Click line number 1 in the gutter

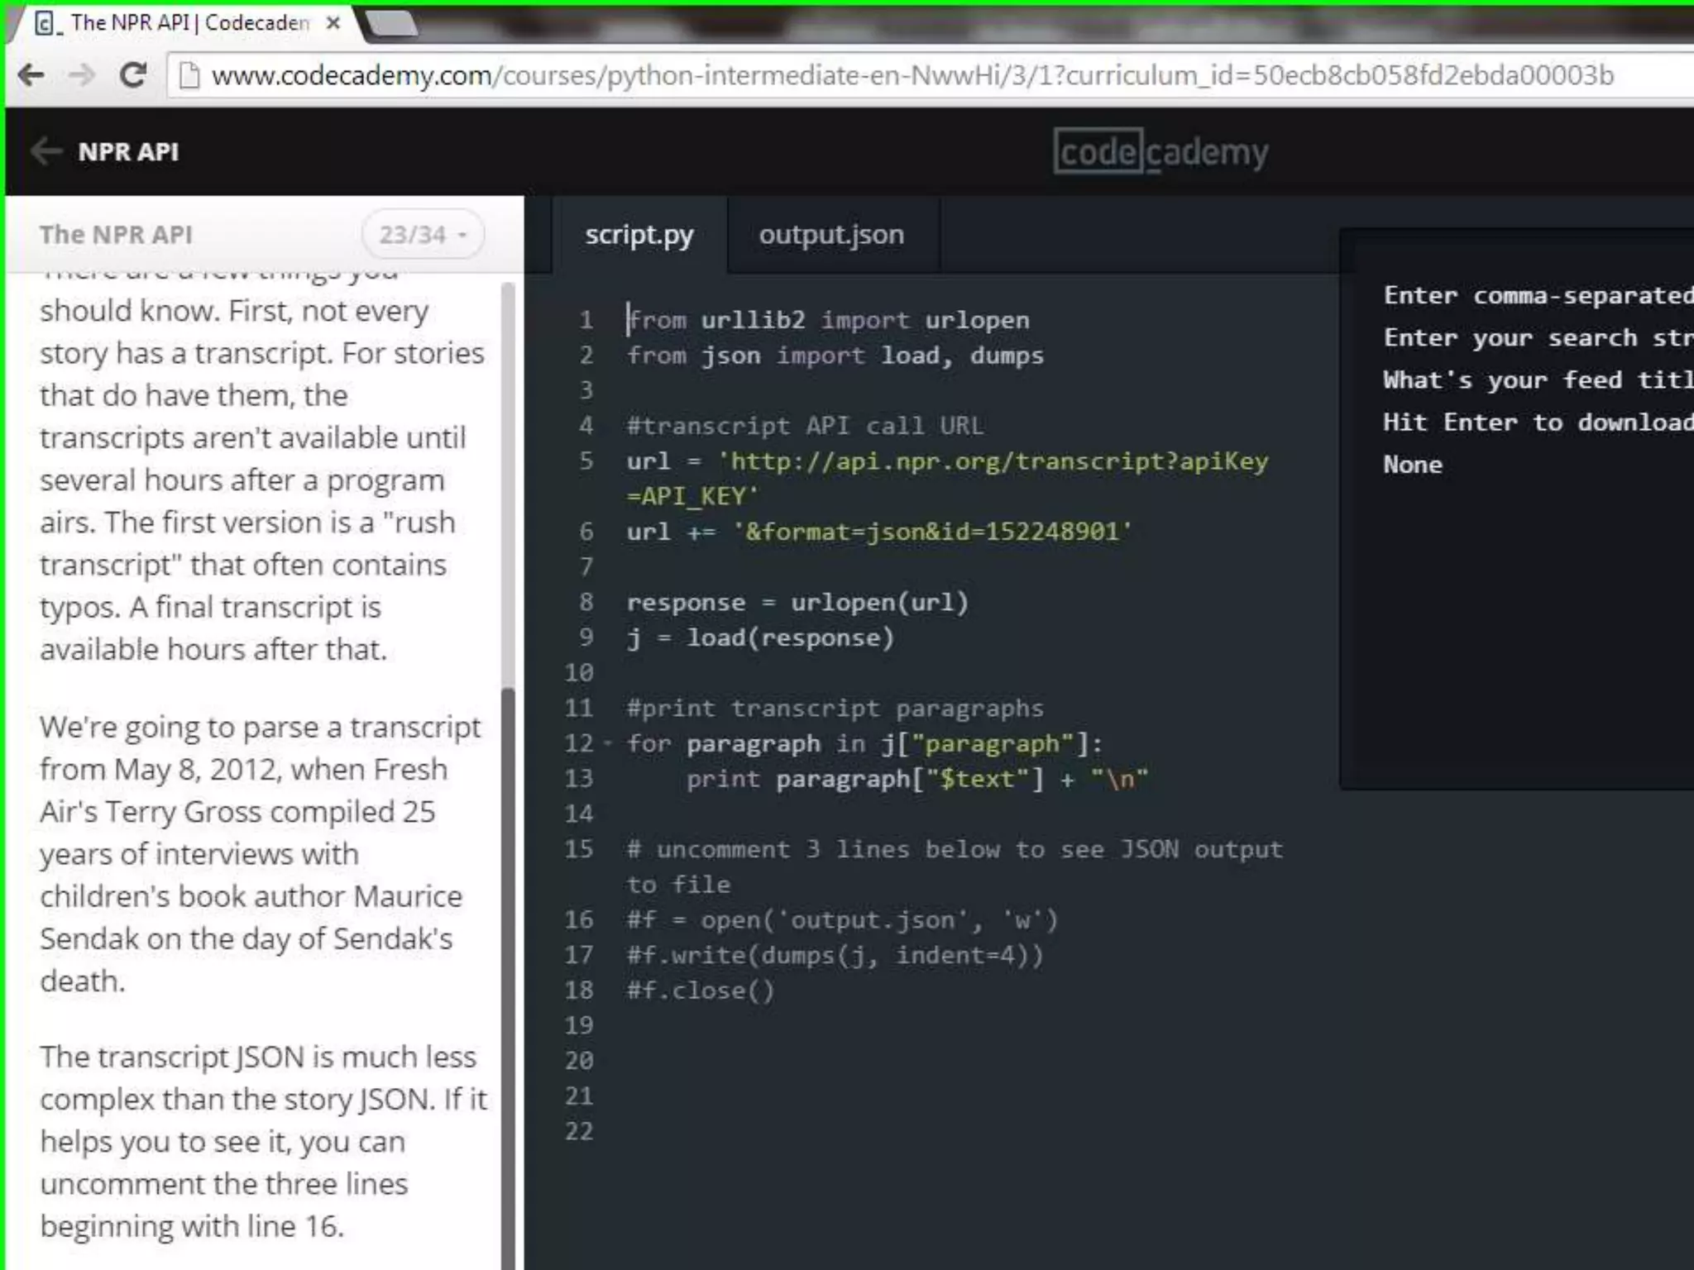pyautogui.click(x=586, y=320)
